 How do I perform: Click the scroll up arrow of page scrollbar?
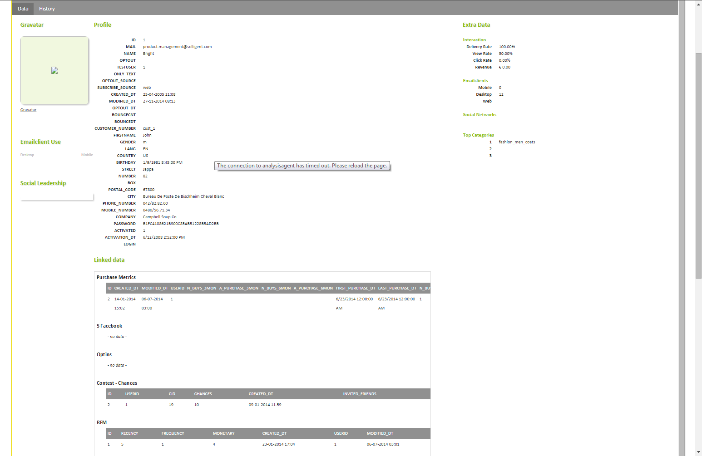tap(698, 4)
